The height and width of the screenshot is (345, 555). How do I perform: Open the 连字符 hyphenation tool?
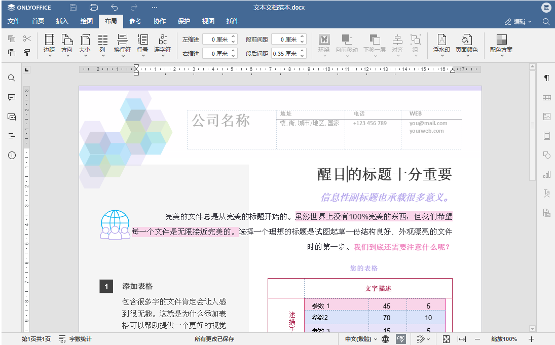163,45
